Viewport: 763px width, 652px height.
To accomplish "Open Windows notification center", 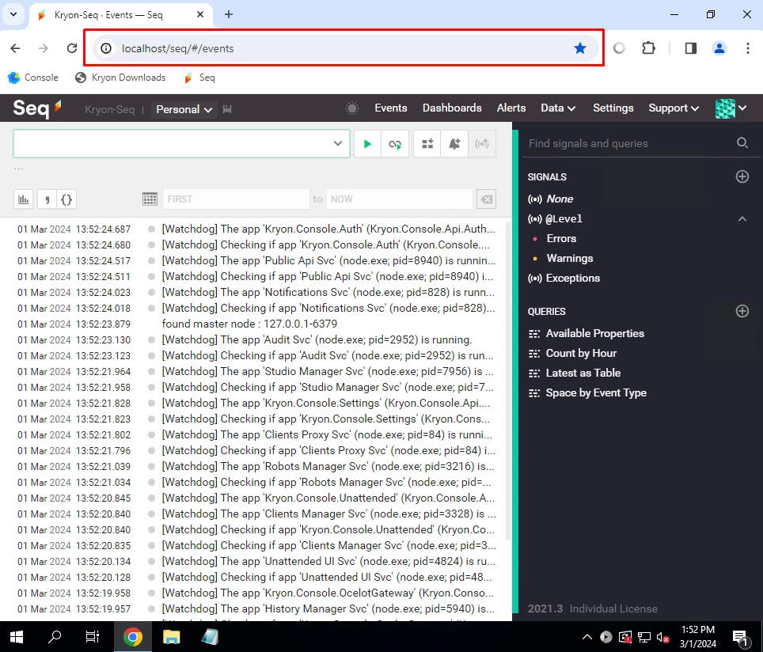I will [740, 637].
